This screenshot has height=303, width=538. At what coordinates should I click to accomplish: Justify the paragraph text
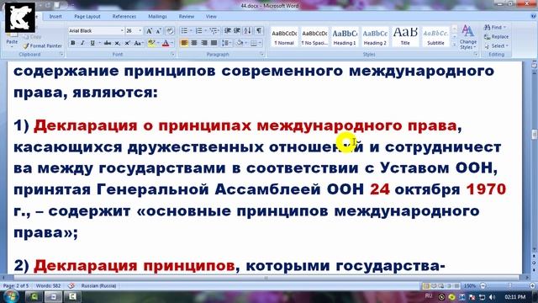point(214,43)
